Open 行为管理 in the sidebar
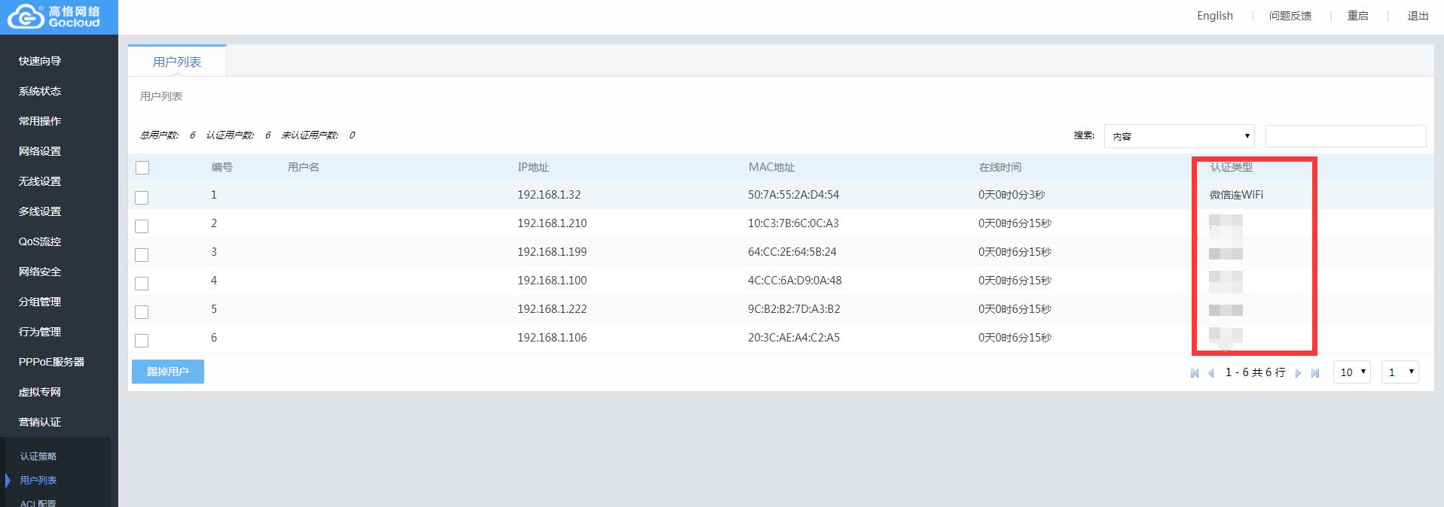 (x=40, y=332)
